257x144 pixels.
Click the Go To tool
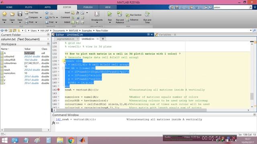click(50, 17)
